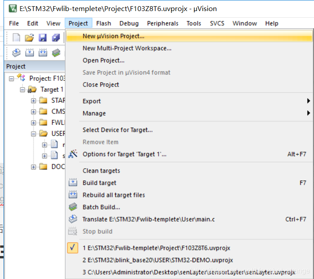Viewport: 314px width, 279px height.
Task: Choose Build target entry
Action: 189,182
